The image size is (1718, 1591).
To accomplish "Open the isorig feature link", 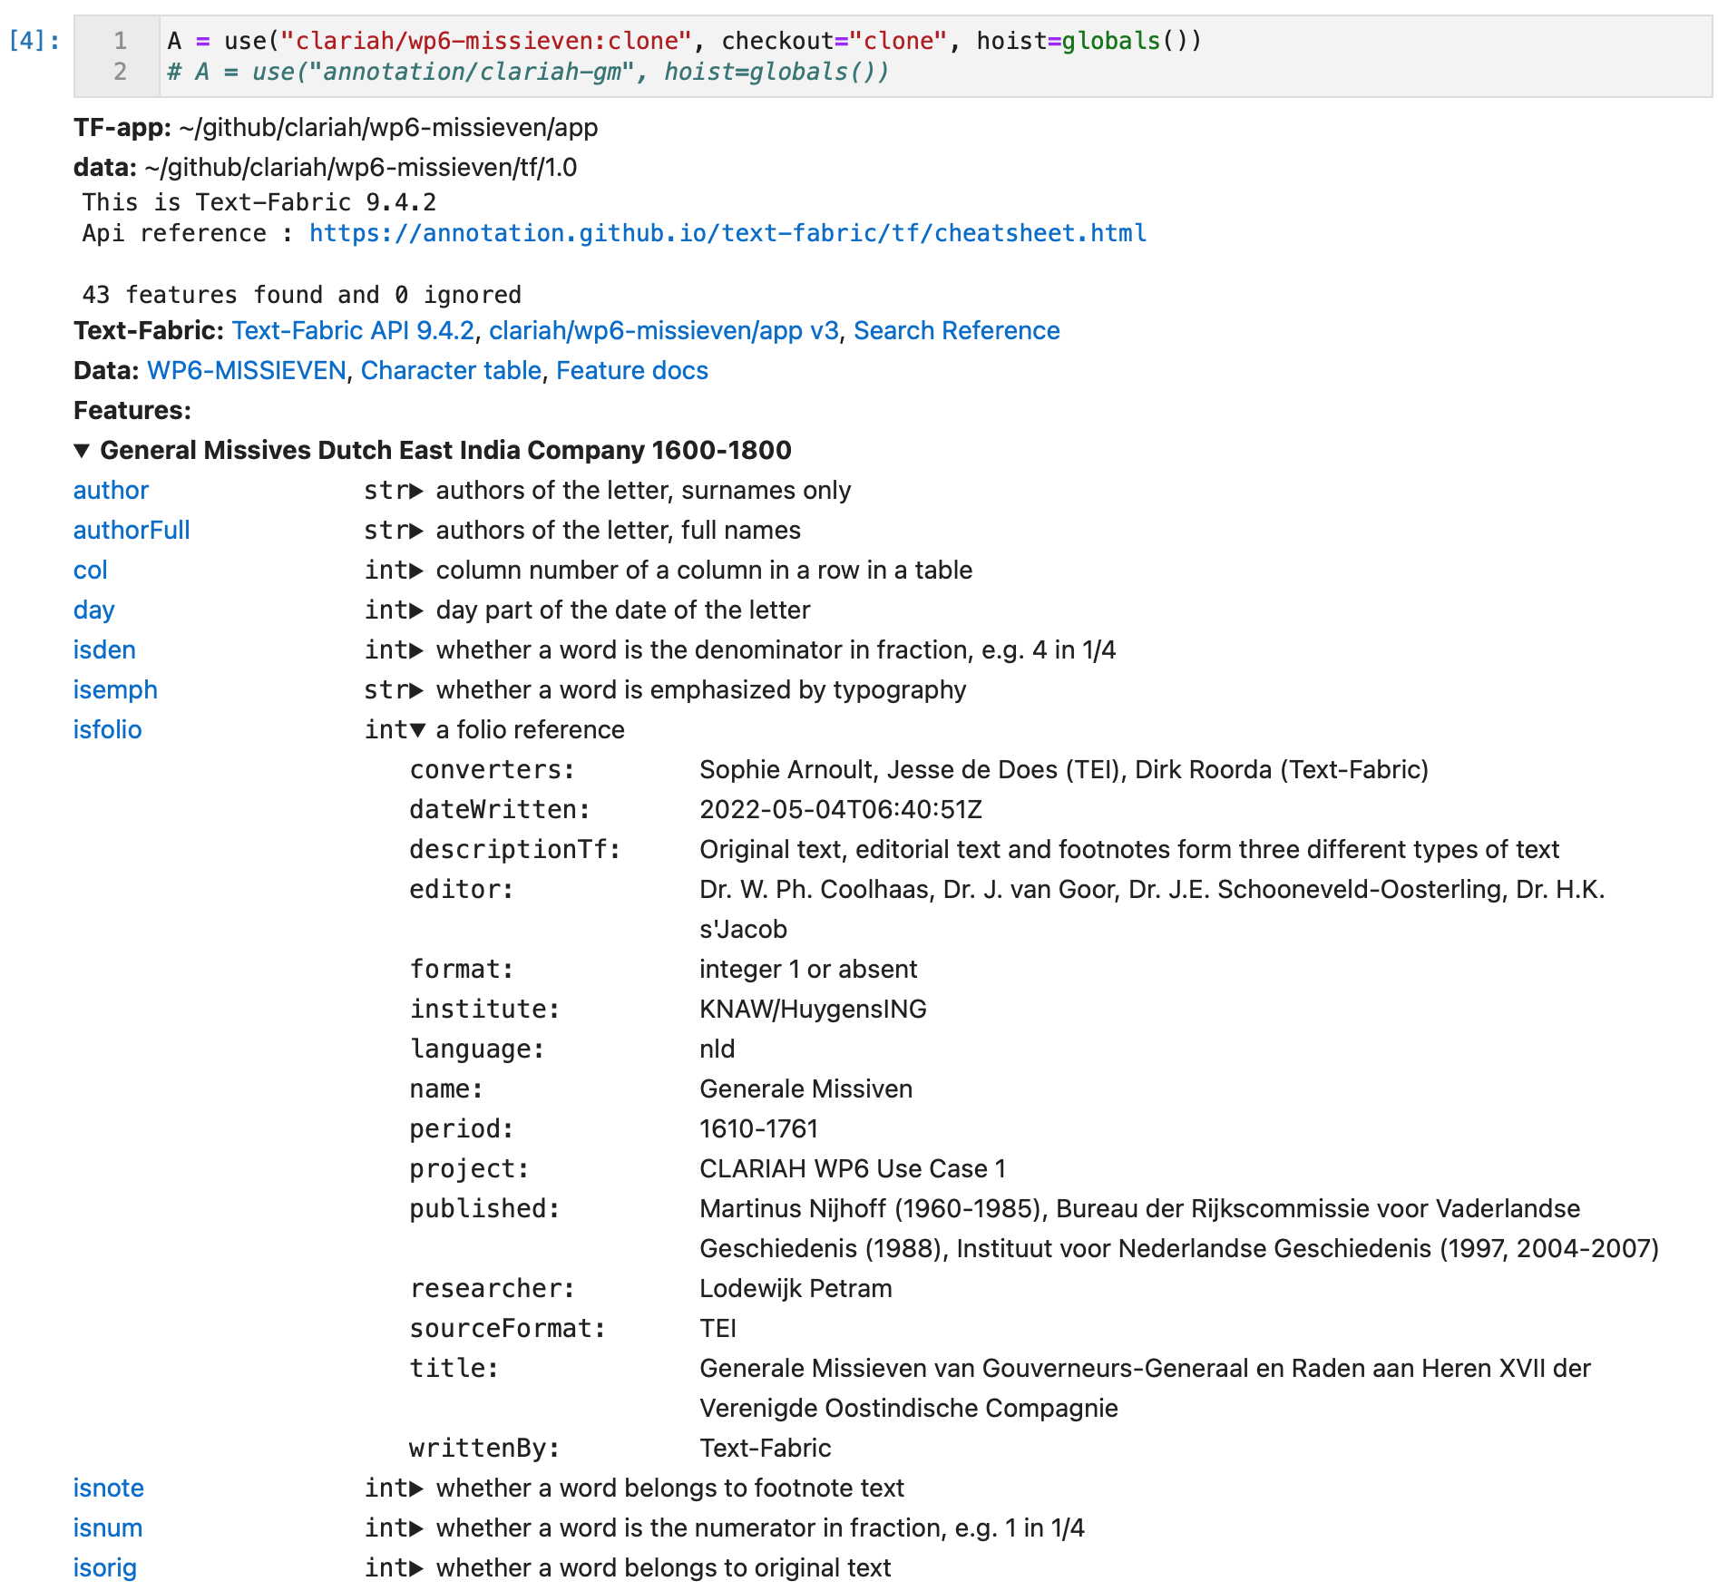I will click(x=105, y=1568).
